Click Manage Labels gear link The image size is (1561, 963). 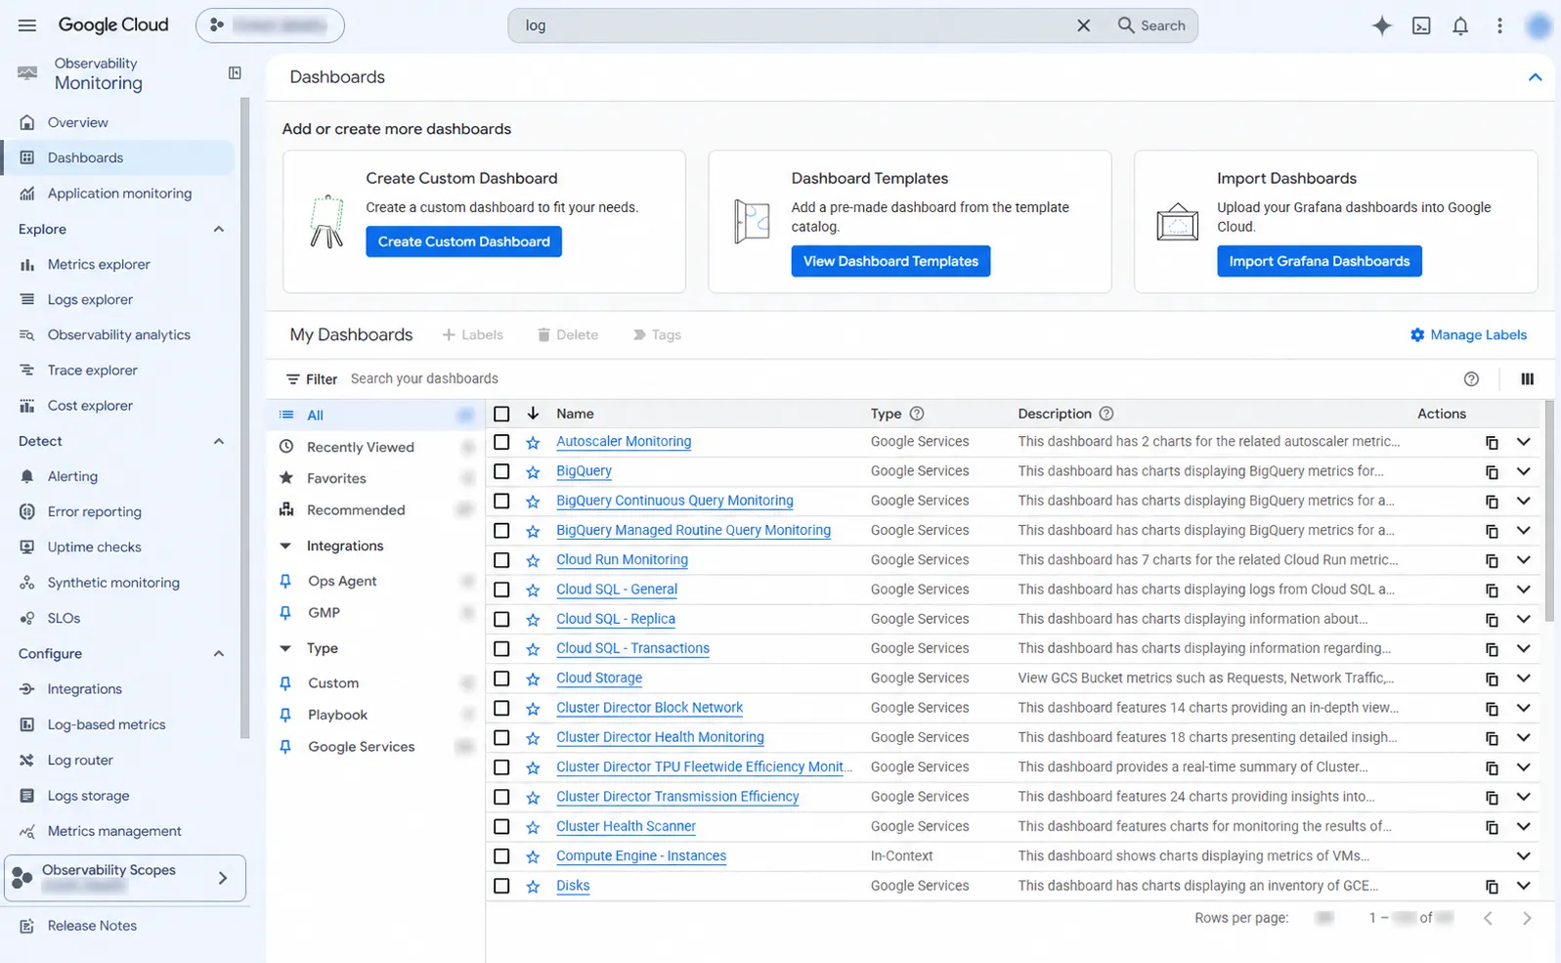1468,334
